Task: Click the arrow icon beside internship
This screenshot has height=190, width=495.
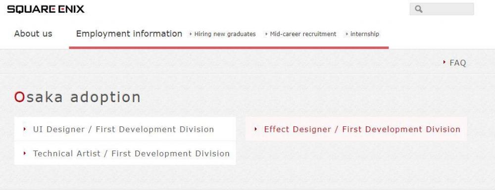Action: [347, 34]
